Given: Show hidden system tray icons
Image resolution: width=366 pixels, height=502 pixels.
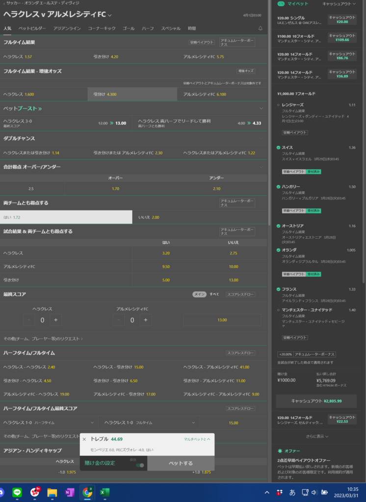Looking at the screenshot, I should (x=267, y=492).
